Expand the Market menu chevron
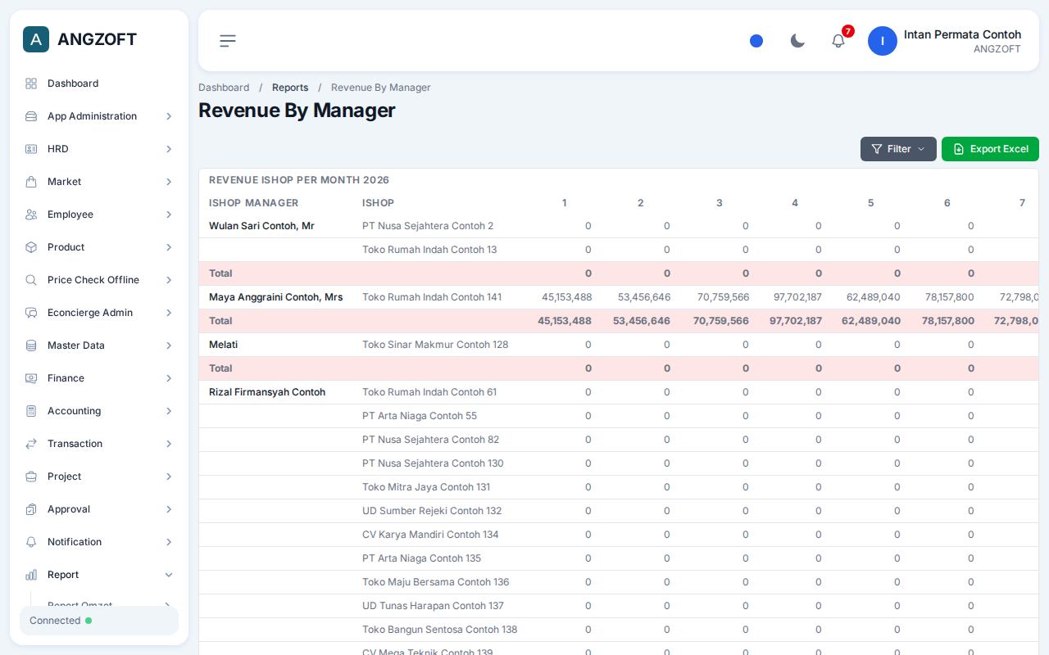Screen dimensions: 1049x655 pos(169,182)
